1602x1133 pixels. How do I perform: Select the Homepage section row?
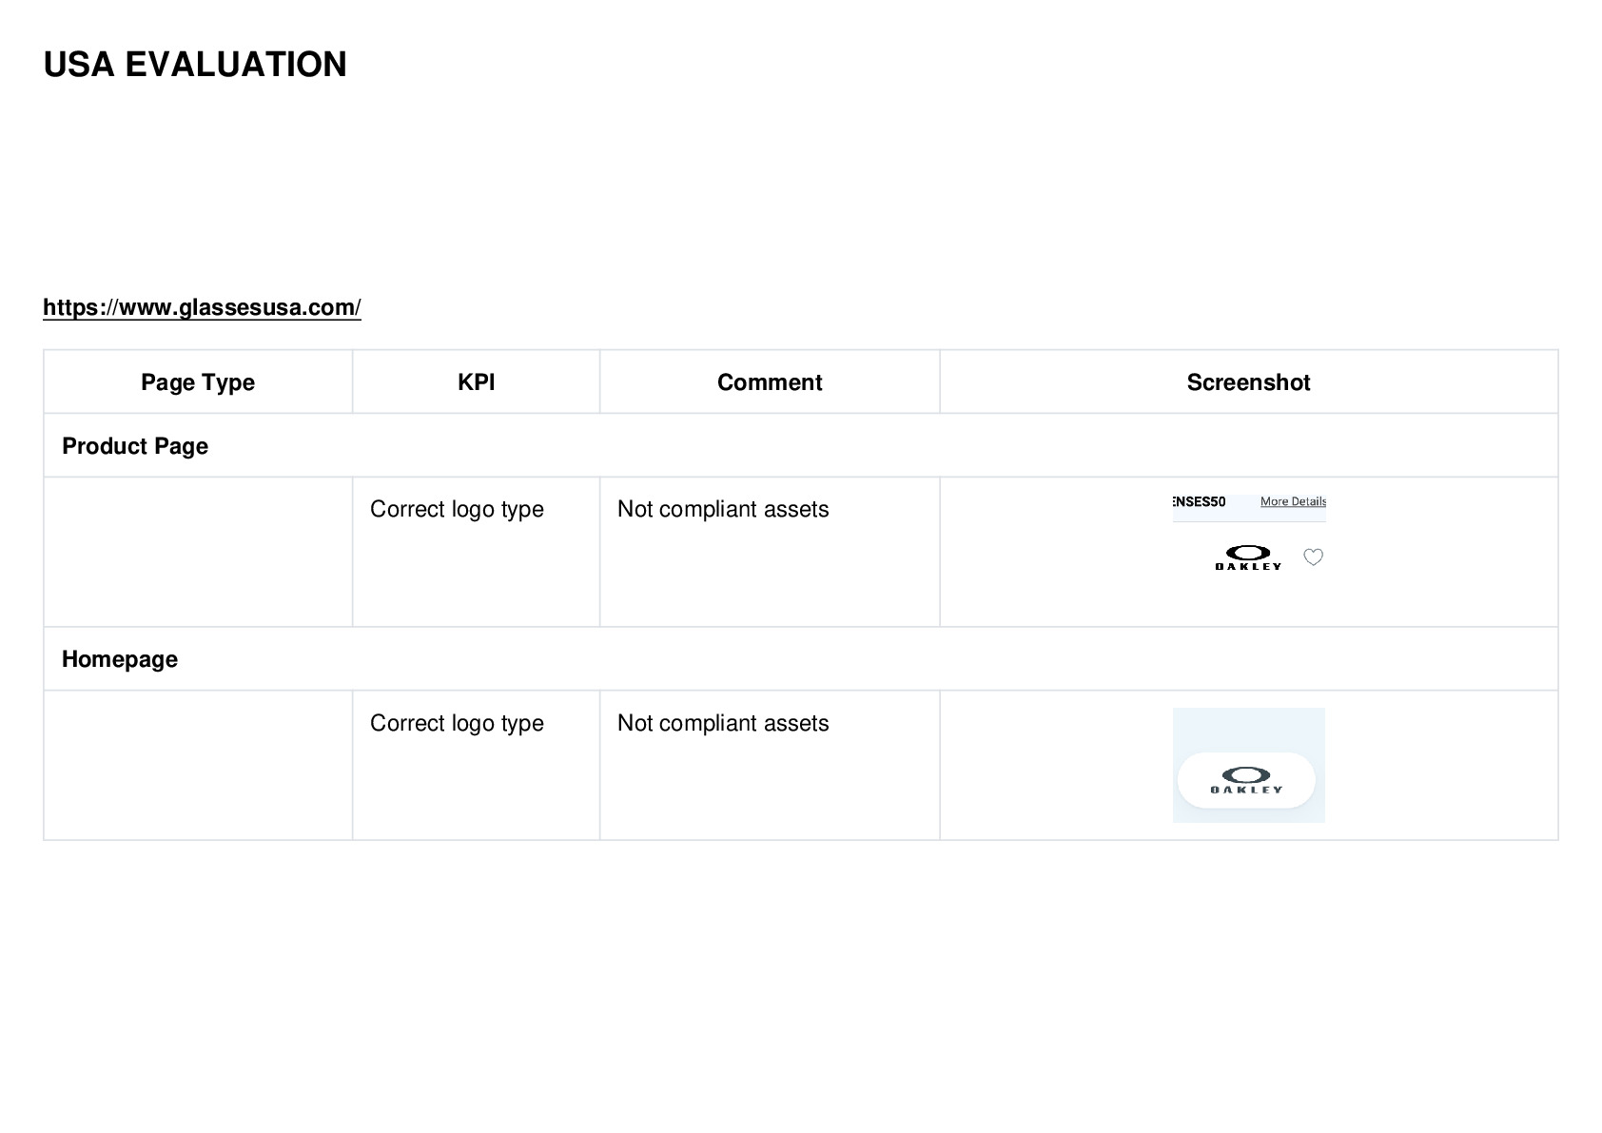click(801, 659)
